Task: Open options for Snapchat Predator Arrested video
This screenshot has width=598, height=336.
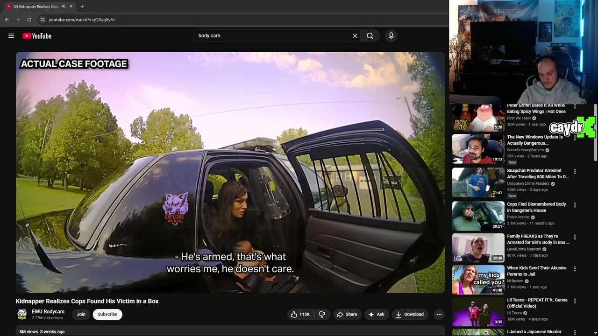Action: point(575,172)
